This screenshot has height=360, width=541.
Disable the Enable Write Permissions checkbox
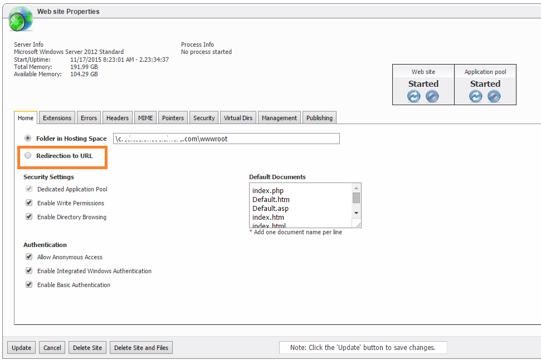[29, 203]
